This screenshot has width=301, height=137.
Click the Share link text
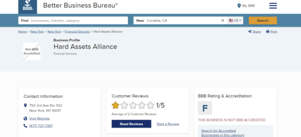tap(257, 32)
